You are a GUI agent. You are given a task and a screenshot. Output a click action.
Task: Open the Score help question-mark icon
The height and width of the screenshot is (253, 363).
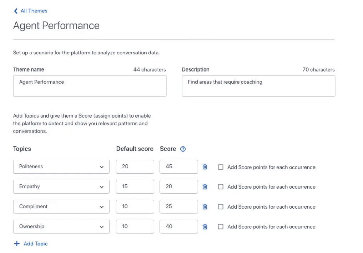[x=183, y=149]
